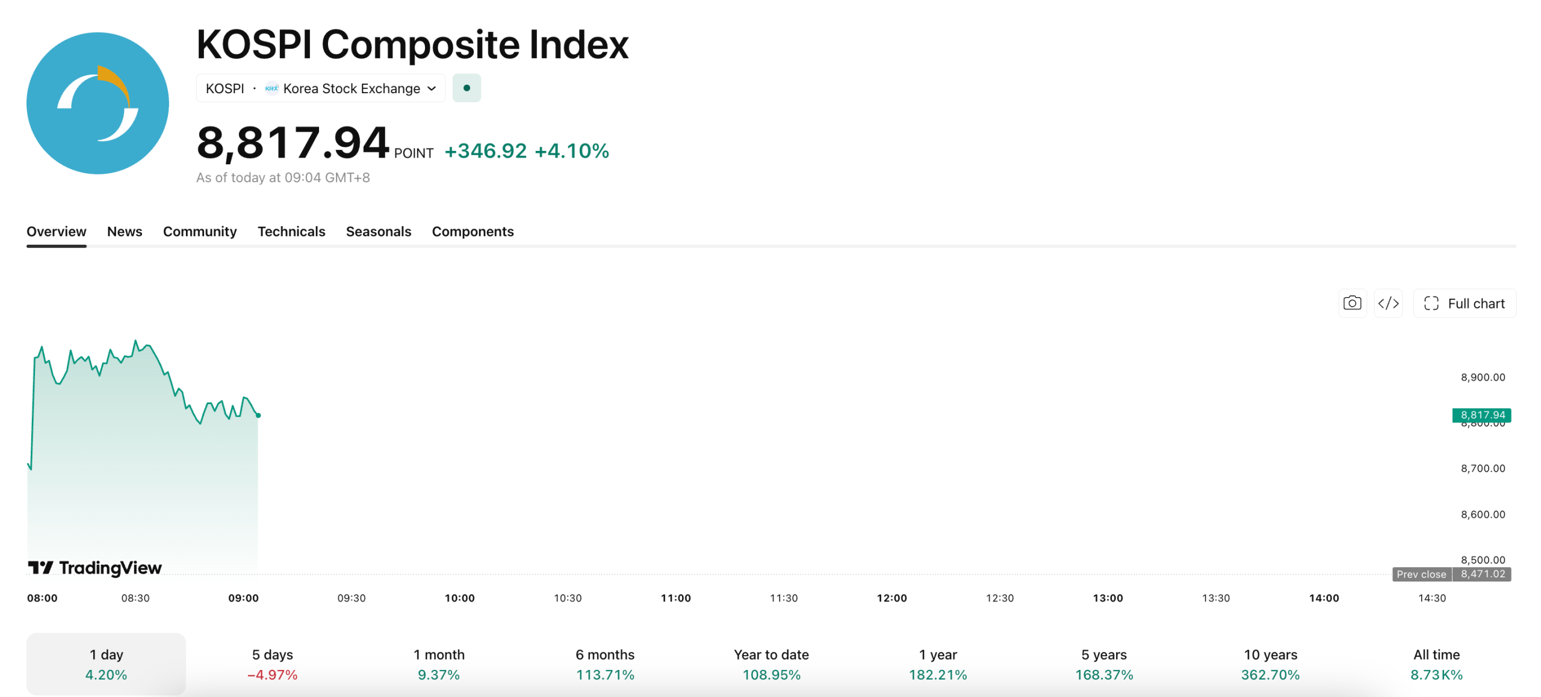Click the 8,900.00 price axis label
Screen dimensions: 1541x697
[x=1483, y=377]
